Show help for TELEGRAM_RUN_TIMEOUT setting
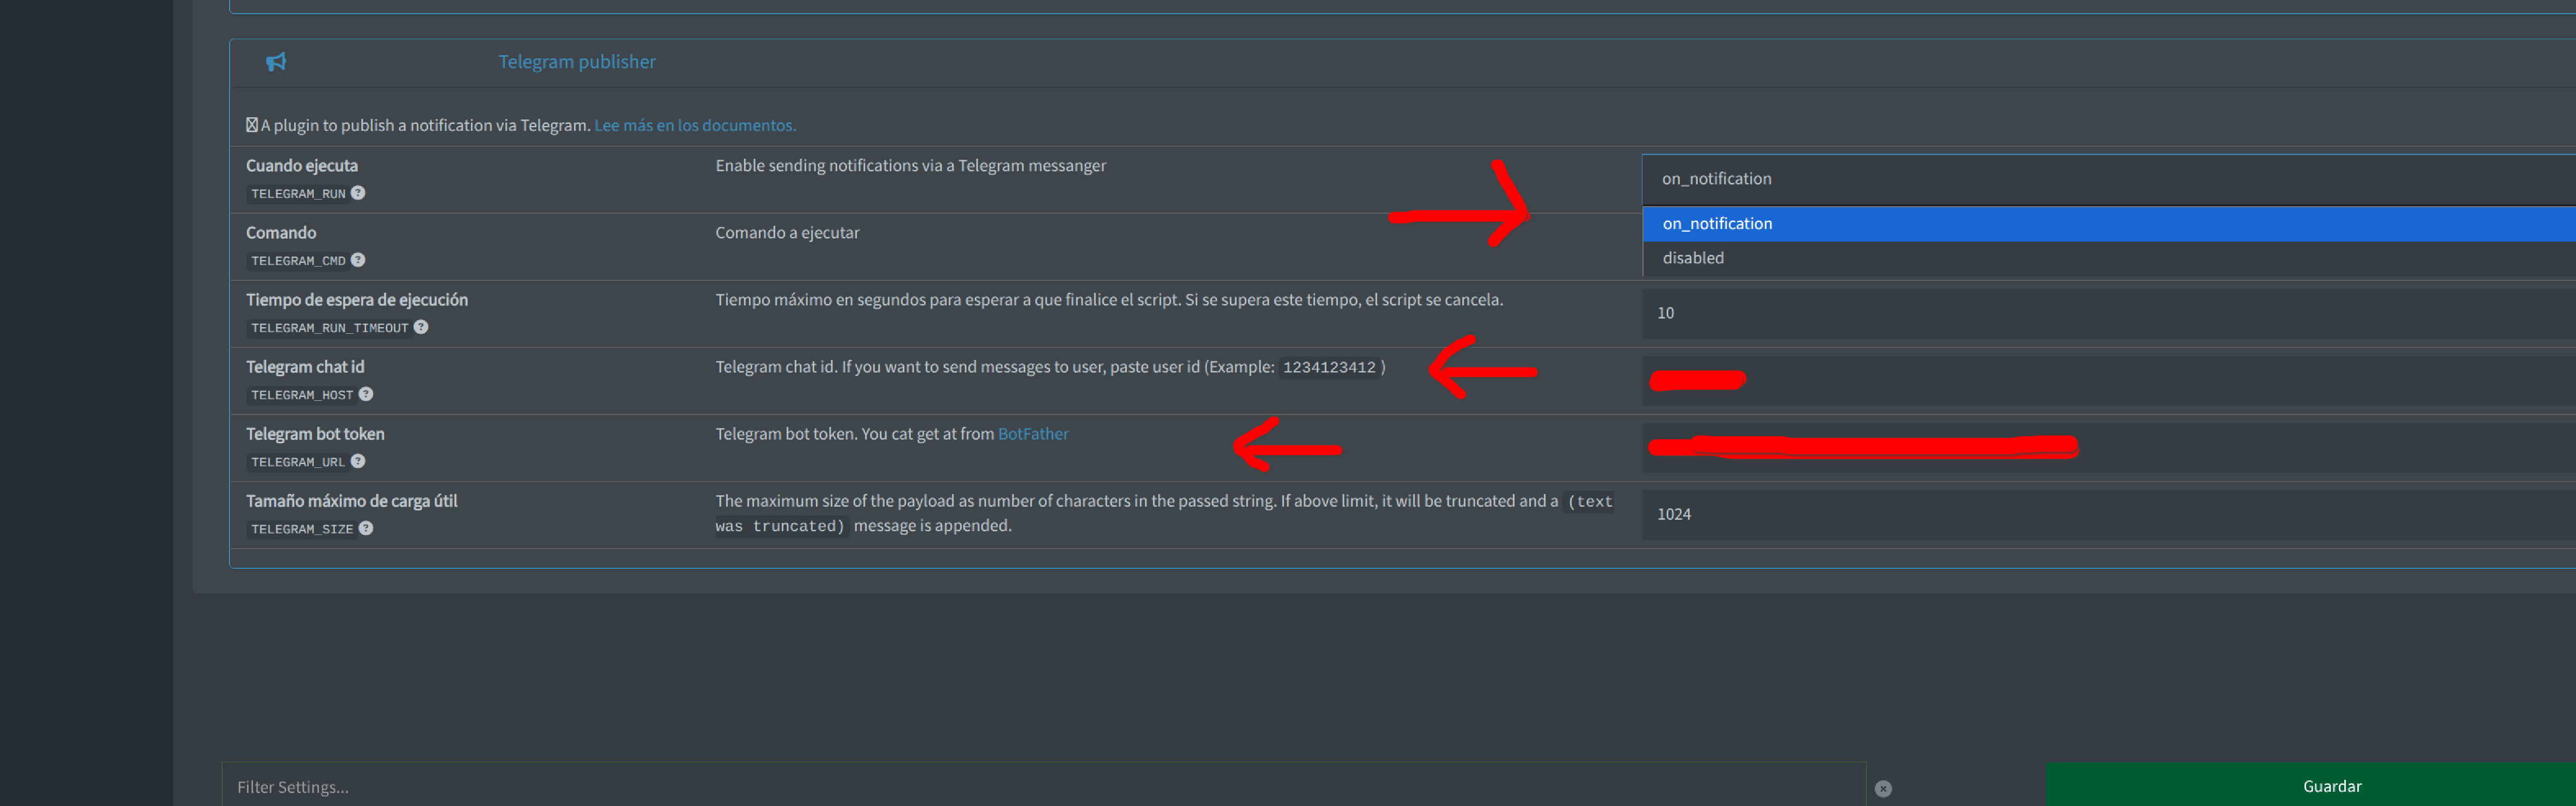Viewport: 2576px width, 806px height. click(x=421, y=327)
